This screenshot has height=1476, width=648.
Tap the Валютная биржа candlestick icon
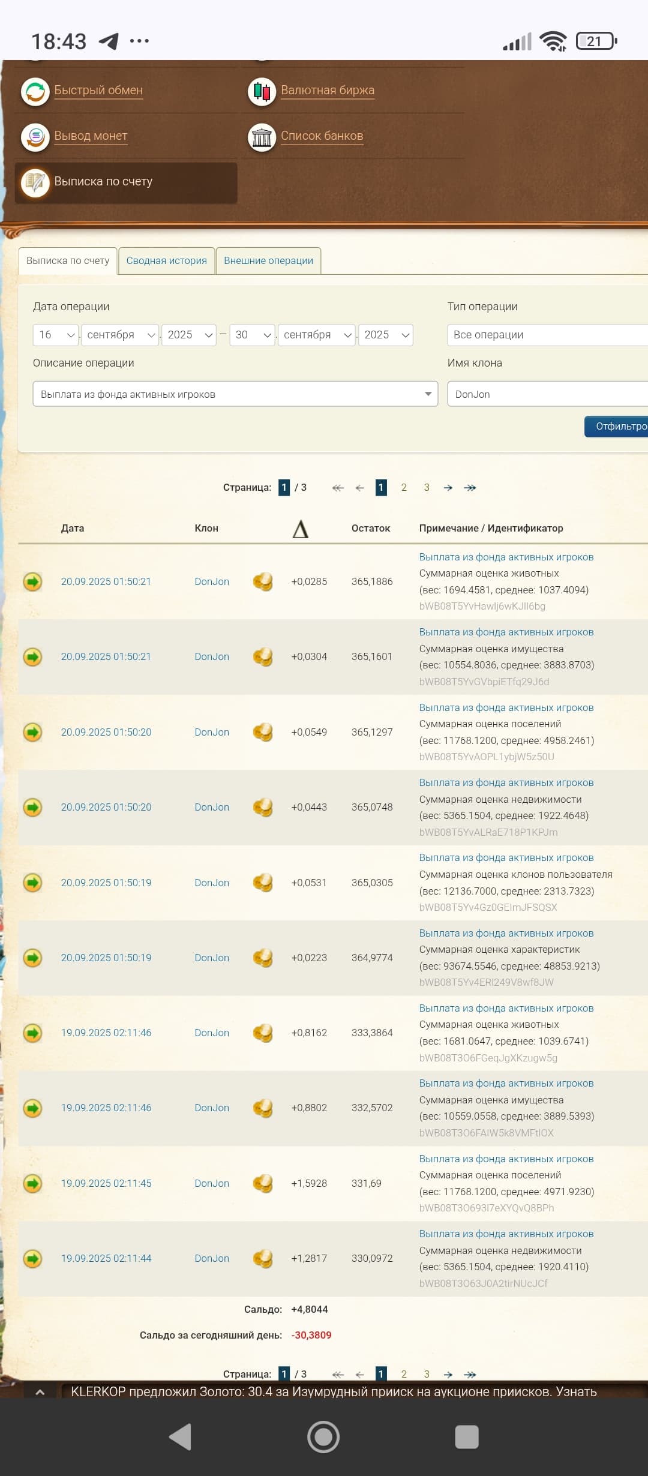[x=262, y=92]
